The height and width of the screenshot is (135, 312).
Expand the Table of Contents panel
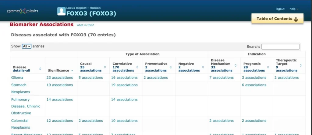pyautogui.click(x=277, y=19)
